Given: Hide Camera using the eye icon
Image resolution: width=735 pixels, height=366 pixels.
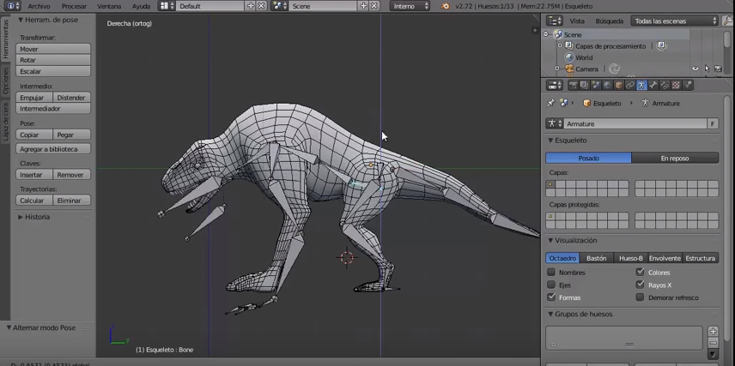Looking at the screenshot, I should [x=696, y=69].
